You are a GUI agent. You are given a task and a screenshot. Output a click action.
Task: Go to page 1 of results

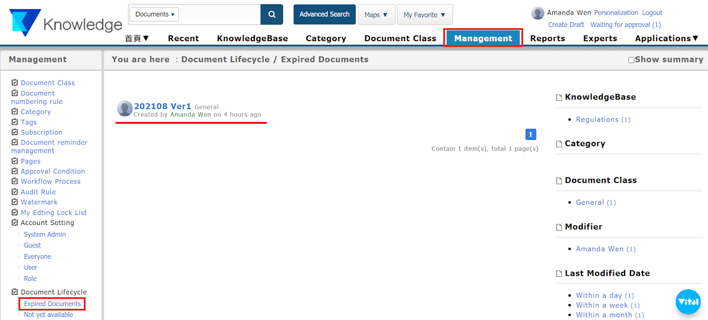coord(531,134)
